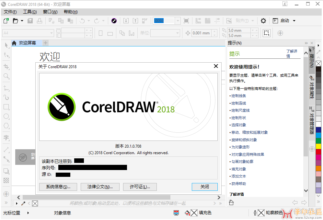The width and height of the screenshot is (323, 220).
Task: Expand 光标位置 arrow in status bar
Action: tap(28, 213)
